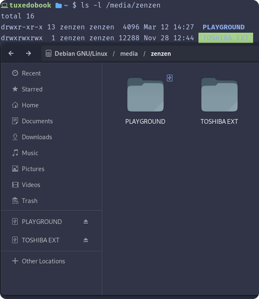Click the 12288 size value in terminal
This screenshot has width=259, height=299.
[129, 38]
